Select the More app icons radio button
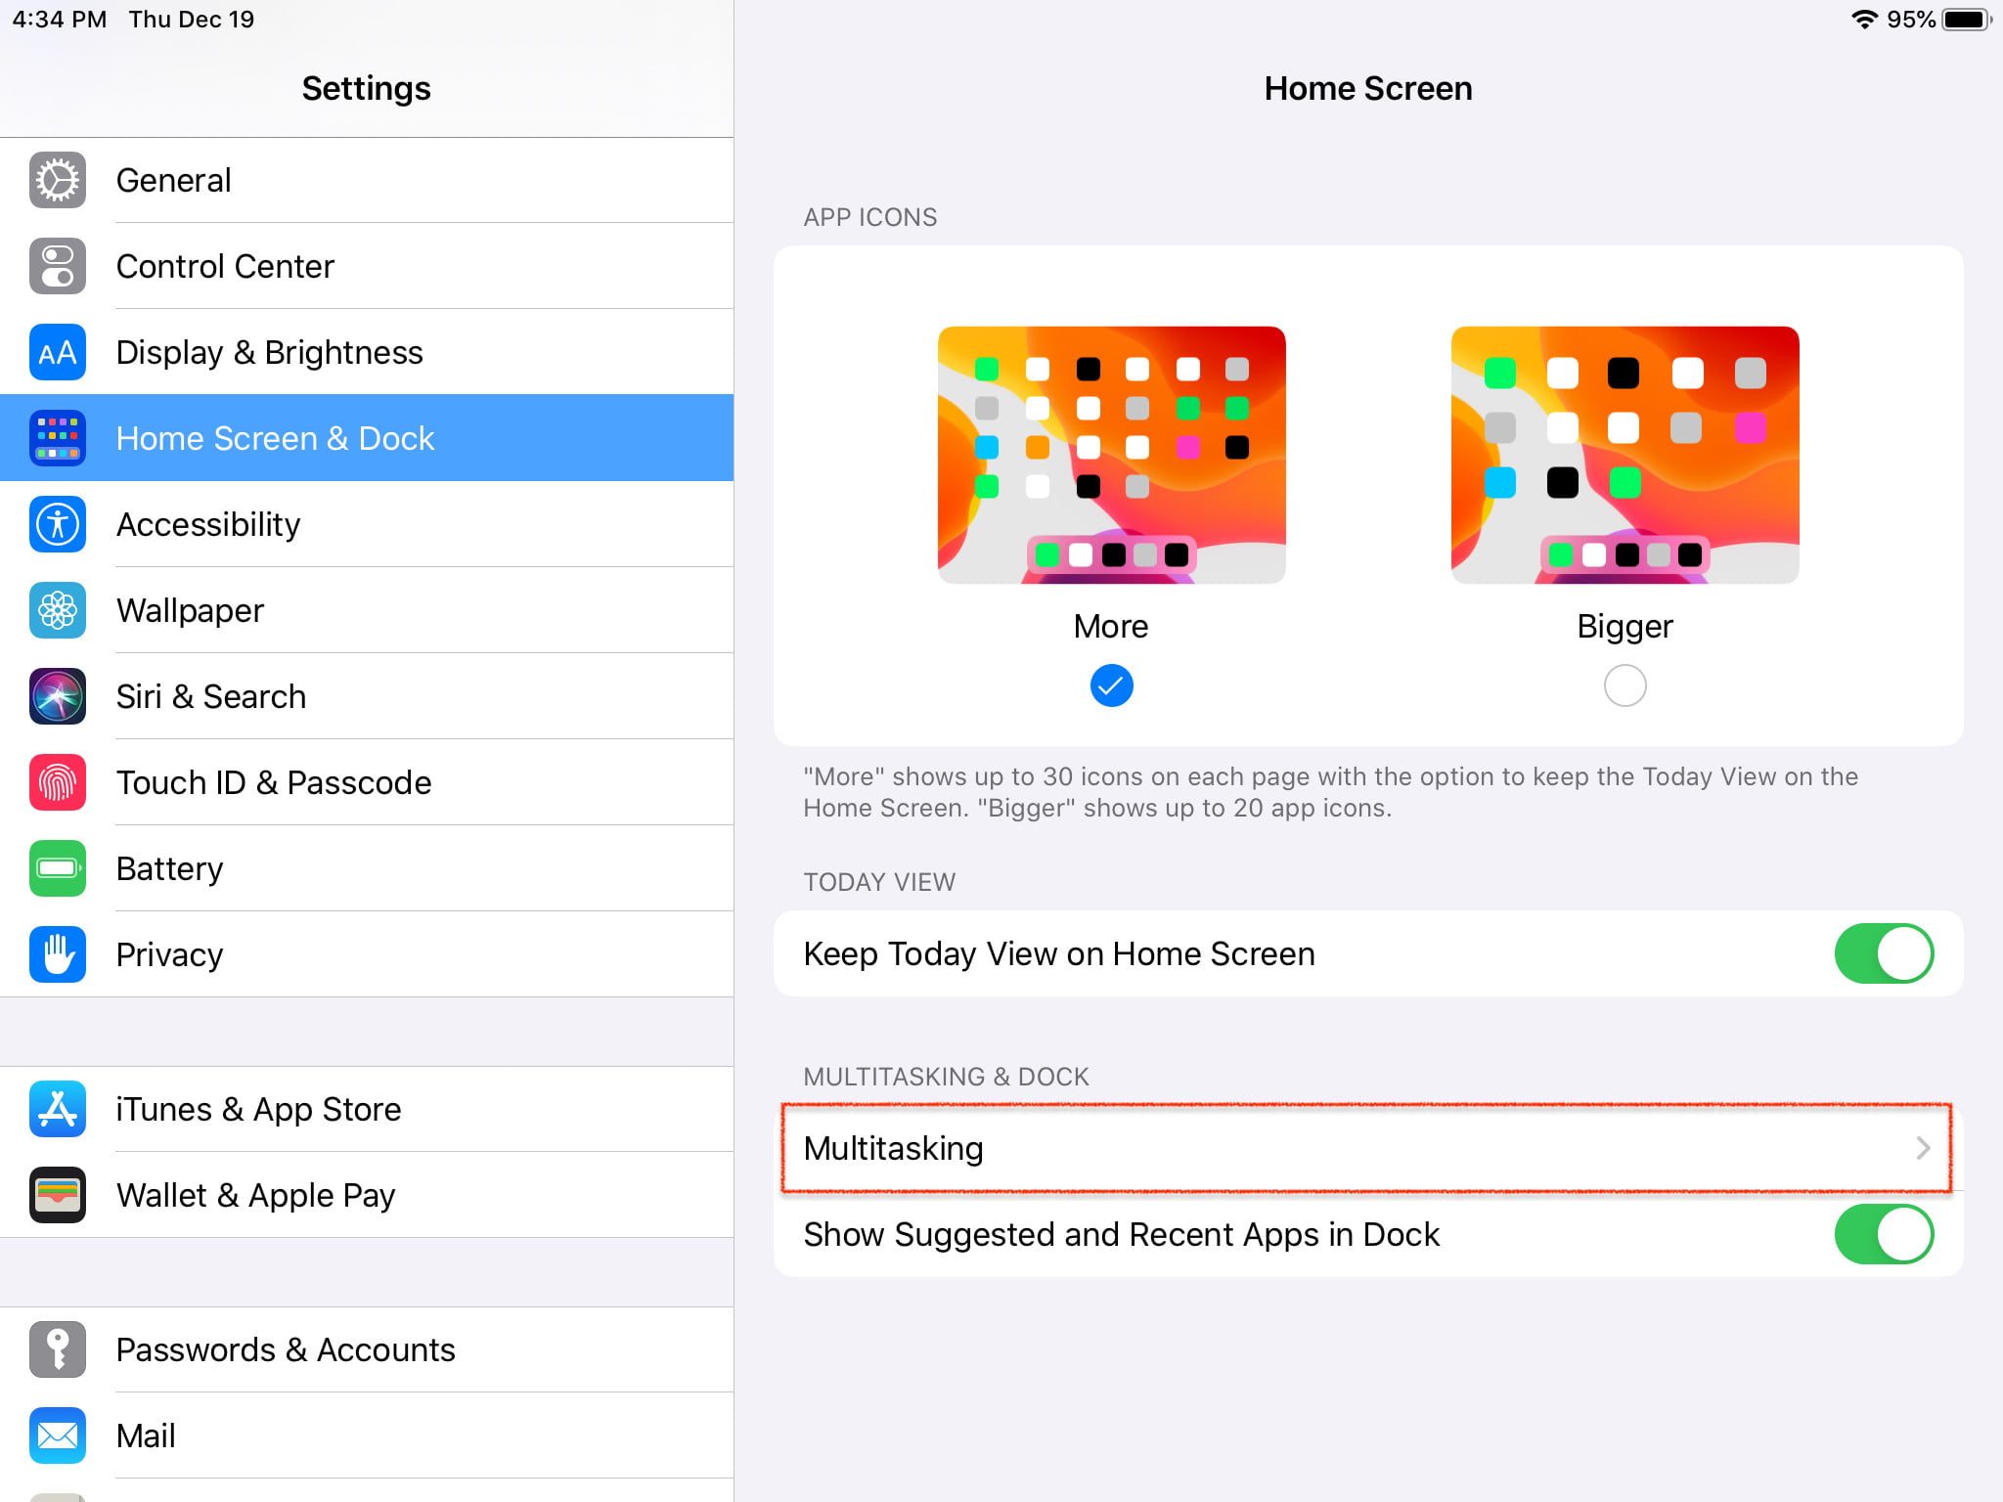 click(1111, 685)
